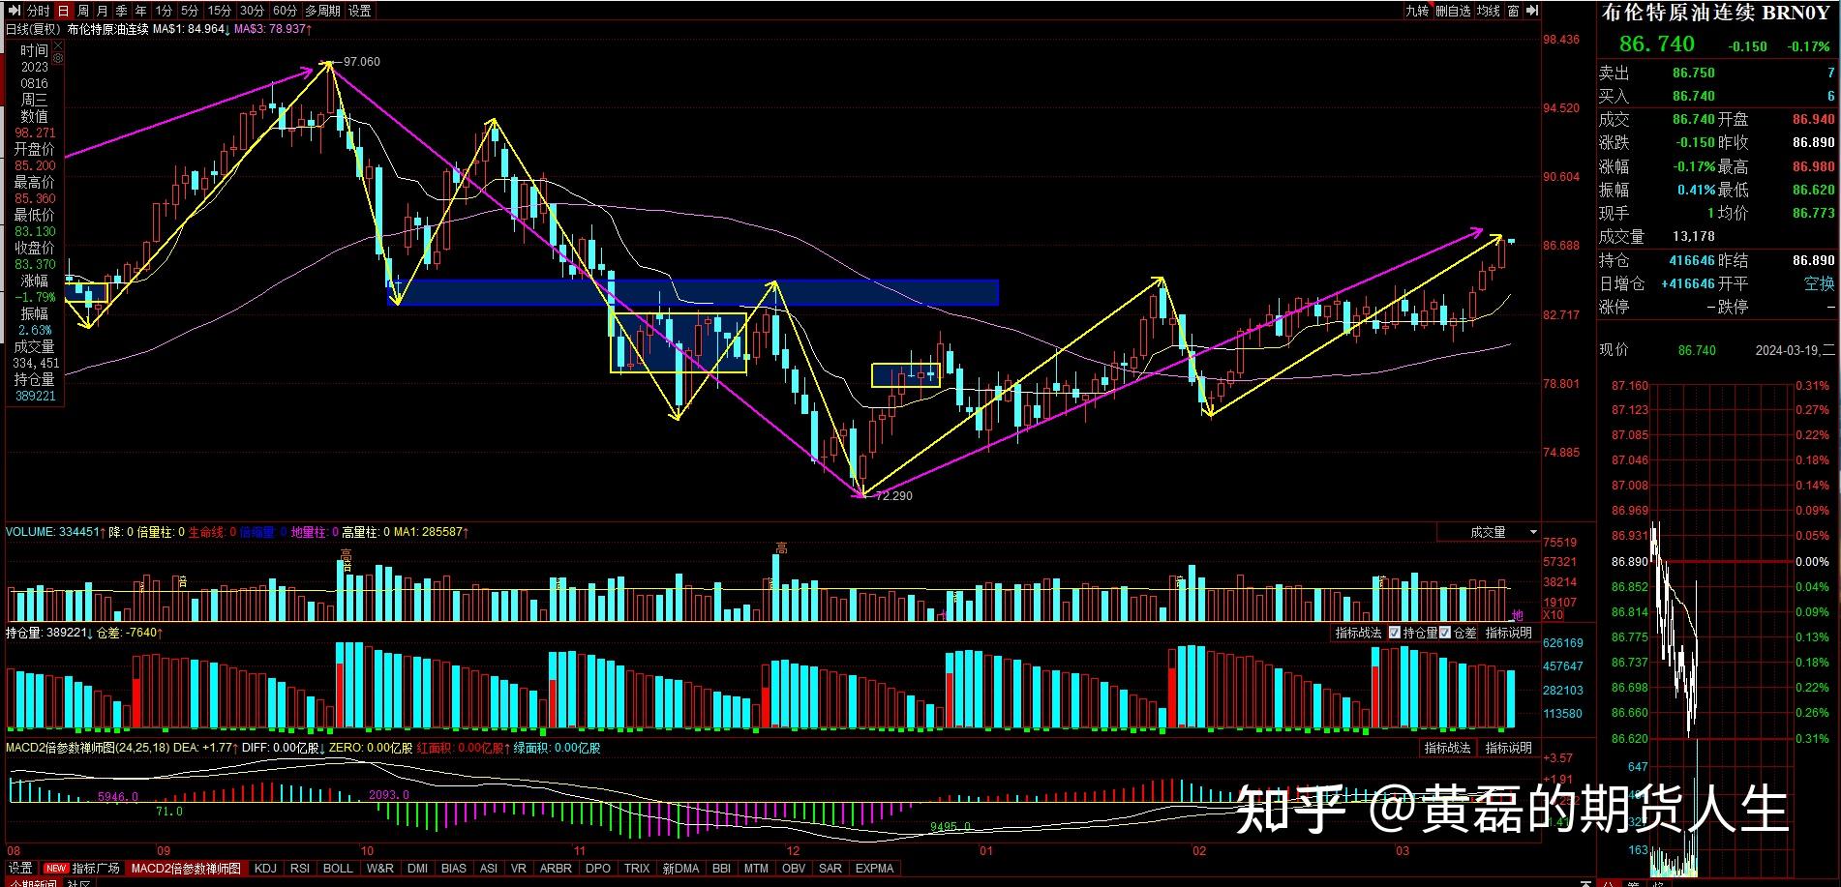Click the MA$1: 84.964 indicator label
Screen dimensions: 1841x887
tap(190, 29)
